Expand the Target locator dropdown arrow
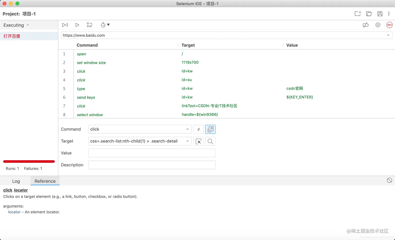395x240 pixels. point(187,141)
